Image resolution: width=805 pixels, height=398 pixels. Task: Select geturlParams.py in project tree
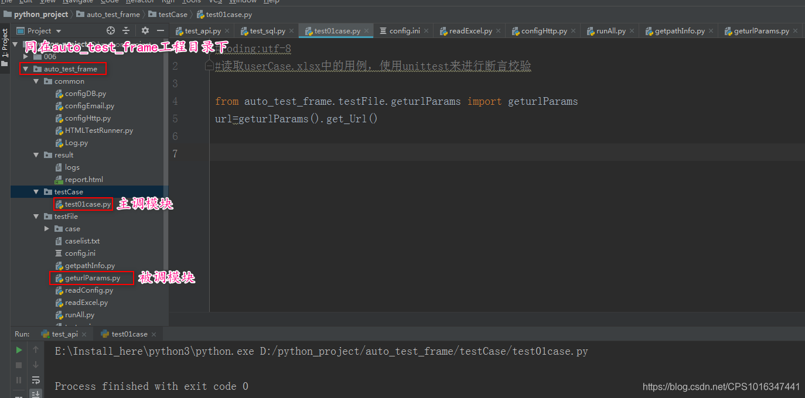tap(93, 278)
